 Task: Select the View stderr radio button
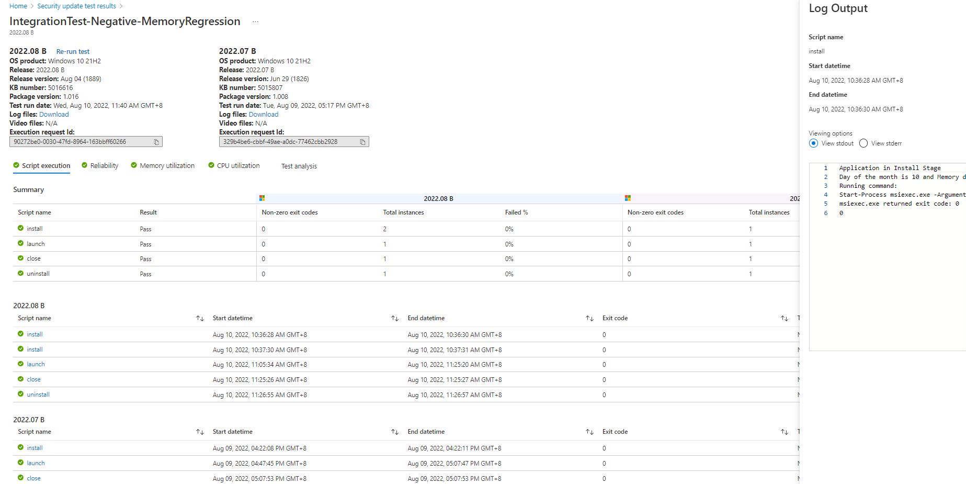point(863,143)
